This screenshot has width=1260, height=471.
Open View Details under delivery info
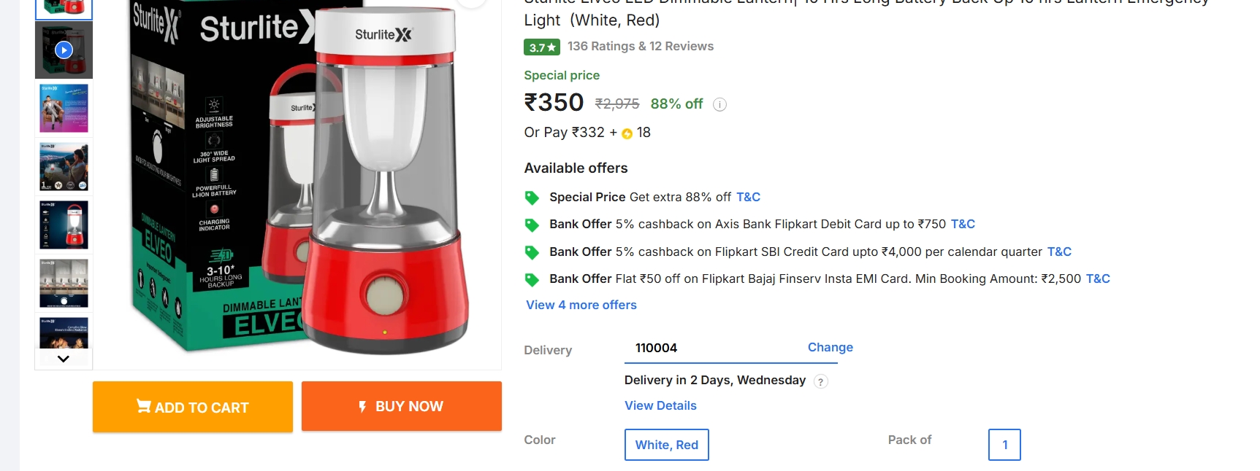coord(660,405)
